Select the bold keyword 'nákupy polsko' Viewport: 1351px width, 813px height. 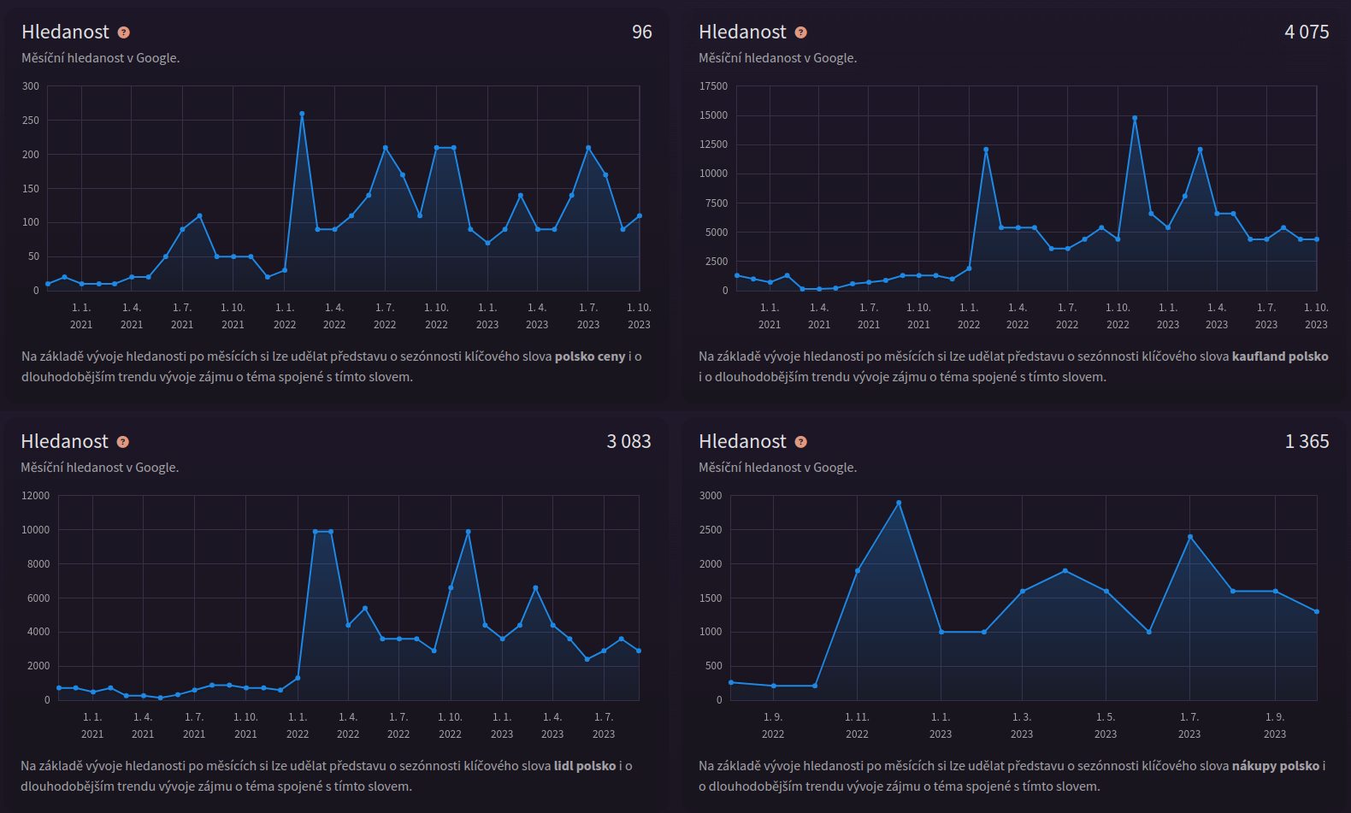tap(1276, 766)
